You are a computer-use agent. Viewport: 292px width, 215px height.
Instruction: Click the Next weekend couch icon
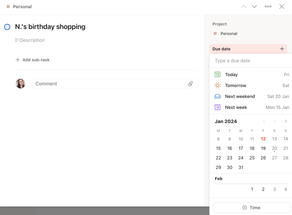click(x=218, y=96)
